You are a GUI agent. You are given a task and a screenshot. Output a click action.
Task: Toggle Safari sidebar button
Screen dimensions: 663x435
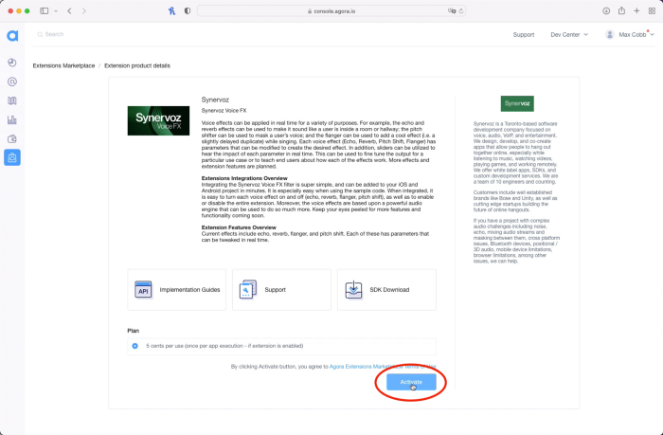[44, 11]
